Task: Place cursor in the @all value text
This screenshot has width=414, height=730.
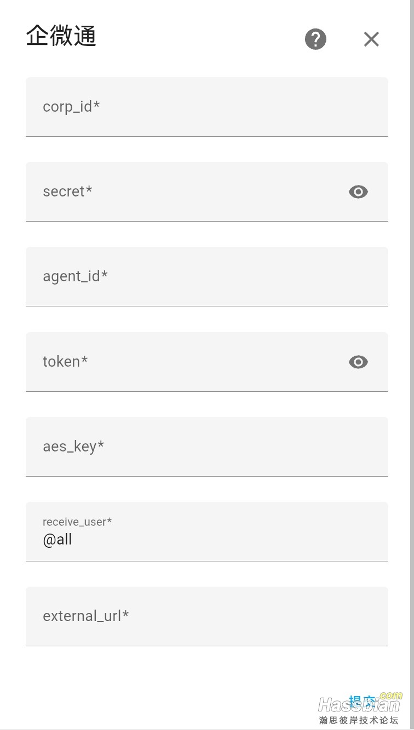Action: pyautogui.click(x=58, y=540)
